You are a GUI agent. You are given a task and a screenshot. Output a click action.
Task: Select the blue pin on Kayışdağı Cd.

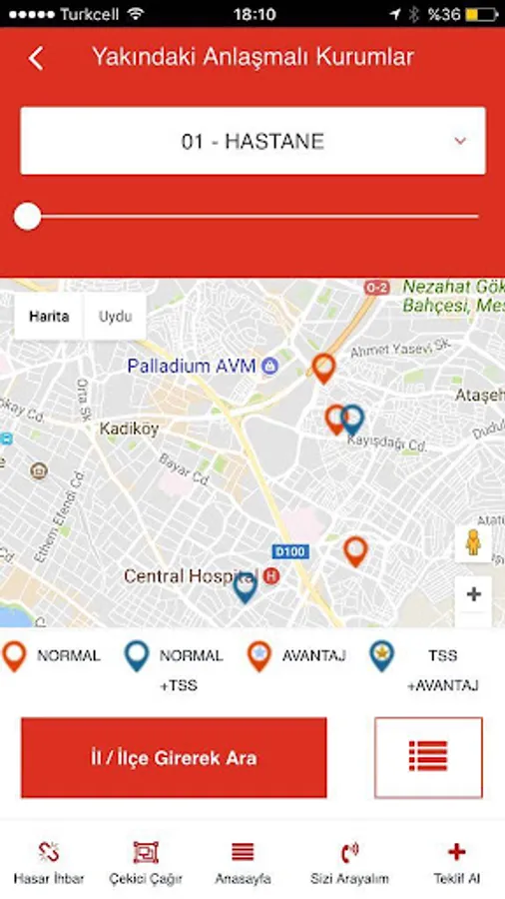pos(352,420)
